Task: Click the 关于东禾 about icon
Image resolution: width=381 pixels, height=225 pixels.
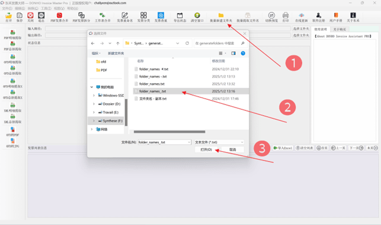Action: (x=353, y=15)
